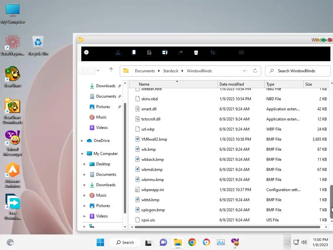The width and height of the screenshot is (333, 250).
Task: Show hidden tray icons chevron
Action: [x=287, y=242]
